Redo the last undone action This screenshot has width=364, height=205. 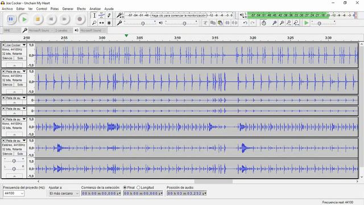pyautogui.click(x=253, y=23)
